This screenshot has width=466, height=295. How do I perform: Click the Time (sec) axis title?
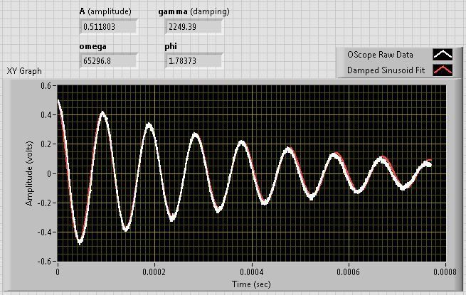[251, 284]
